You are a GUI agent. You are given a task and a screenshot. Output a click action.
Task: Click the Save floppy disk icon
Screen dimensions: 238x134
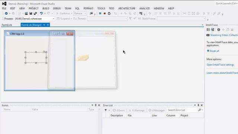tap(31, 13)
